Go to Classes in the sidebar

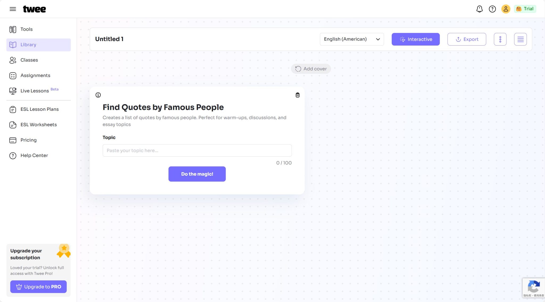coord(29,60)
